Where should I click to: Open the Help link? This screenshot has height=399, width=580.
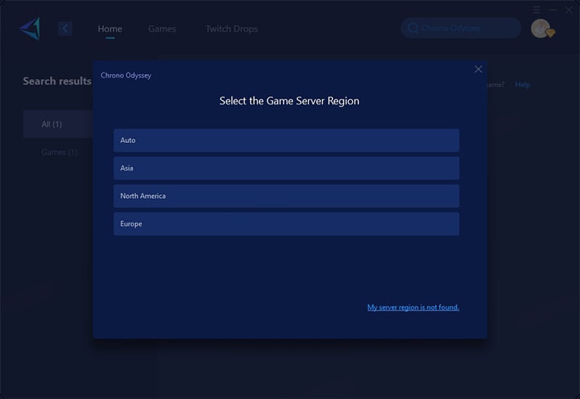522,85
